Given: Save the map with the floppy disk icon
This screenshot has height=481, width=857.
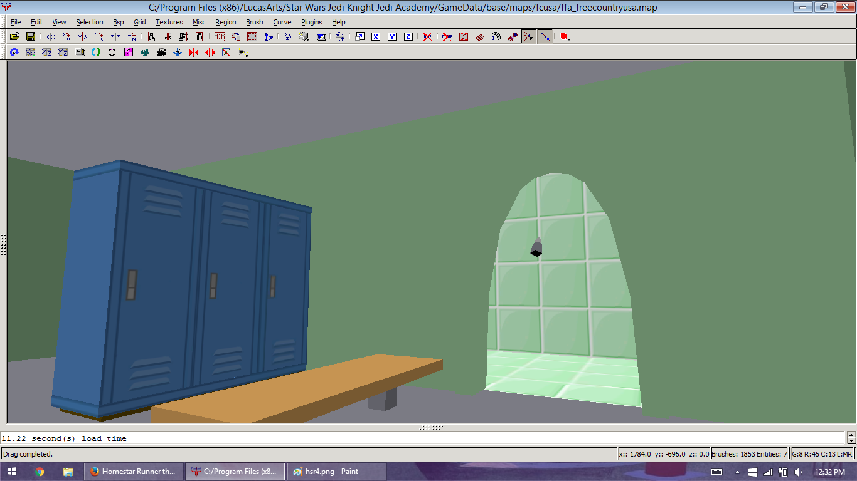Looking at the screenshot, I should [31, 37].
